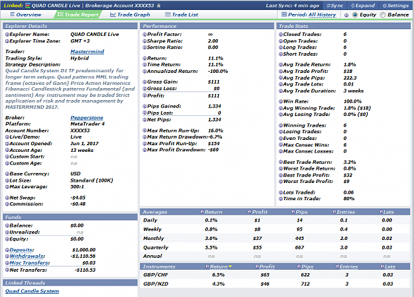The height and width of the screenshot is (297, 414).
Task: Click info icon beside Profit Factor
Action: coord(144,34)
